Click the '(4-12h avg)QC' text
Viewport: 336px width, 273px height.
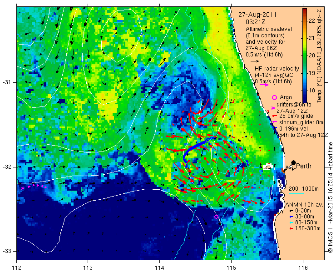[274, 75]
